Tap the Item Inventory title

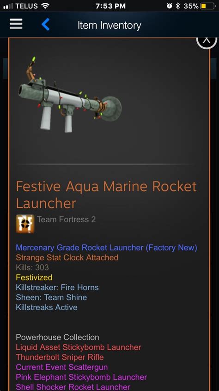click(x=109, y=25)
